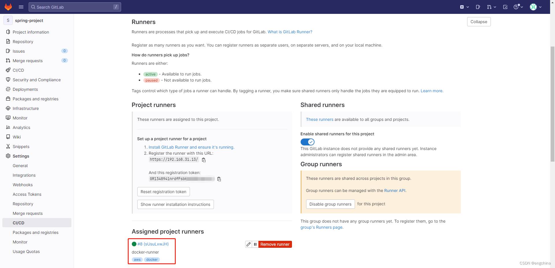Click the docker tag badge
The height and width of the screenshot is (268, 555).
pos(152,260)
